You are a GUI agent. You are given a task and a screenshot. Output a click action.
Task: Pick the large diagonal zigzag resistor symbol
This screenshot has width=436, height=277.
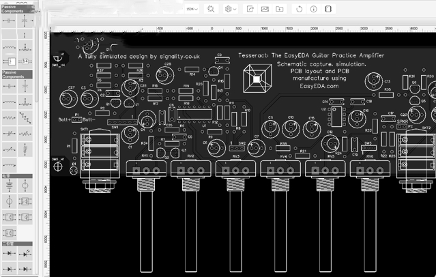click(25, 117)
